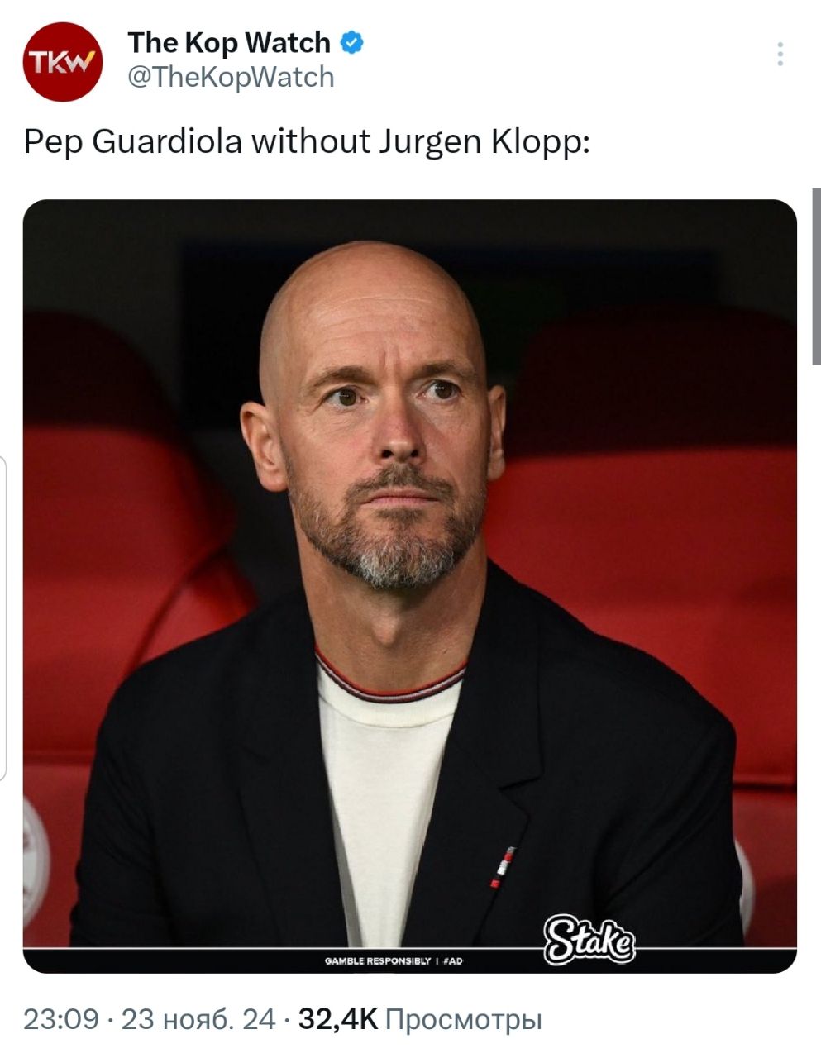The height and width of the screenshot is (1058, 821).
Task: Select the tweet text about Pep Guardiola
Action: (x=306, y=142)
